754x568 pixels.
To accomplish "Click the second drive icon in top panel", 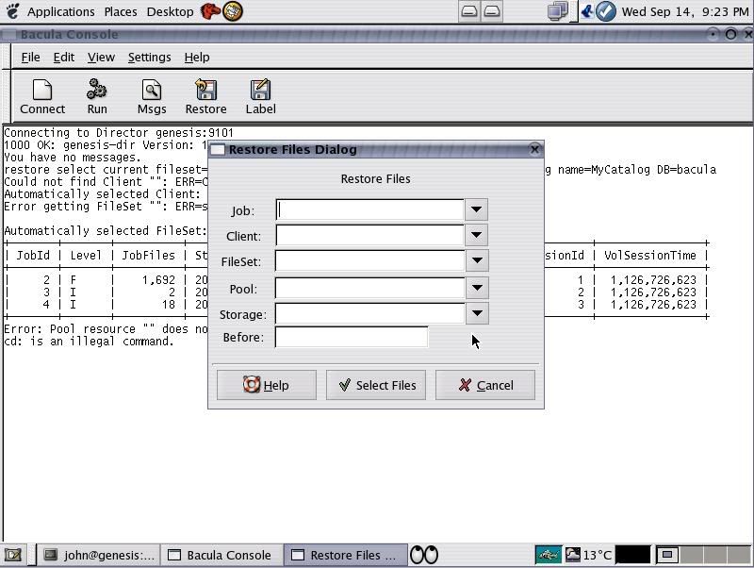I will click(x=491, y=11).
